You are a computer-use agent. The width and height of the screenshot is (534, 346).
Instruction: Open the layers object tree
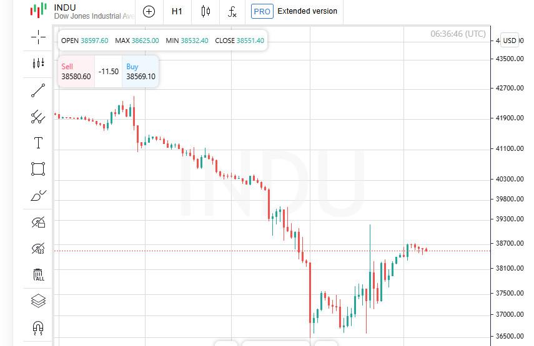click(x=38, y=300)
